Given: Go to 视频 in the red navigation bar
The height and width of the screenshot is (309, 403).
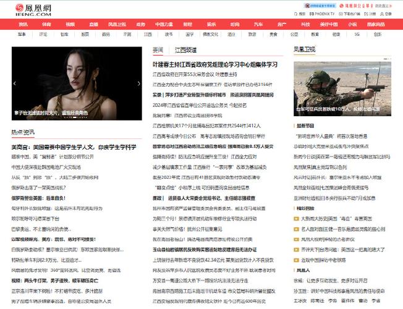Looking at the screenshot, I should pos(70,25).
